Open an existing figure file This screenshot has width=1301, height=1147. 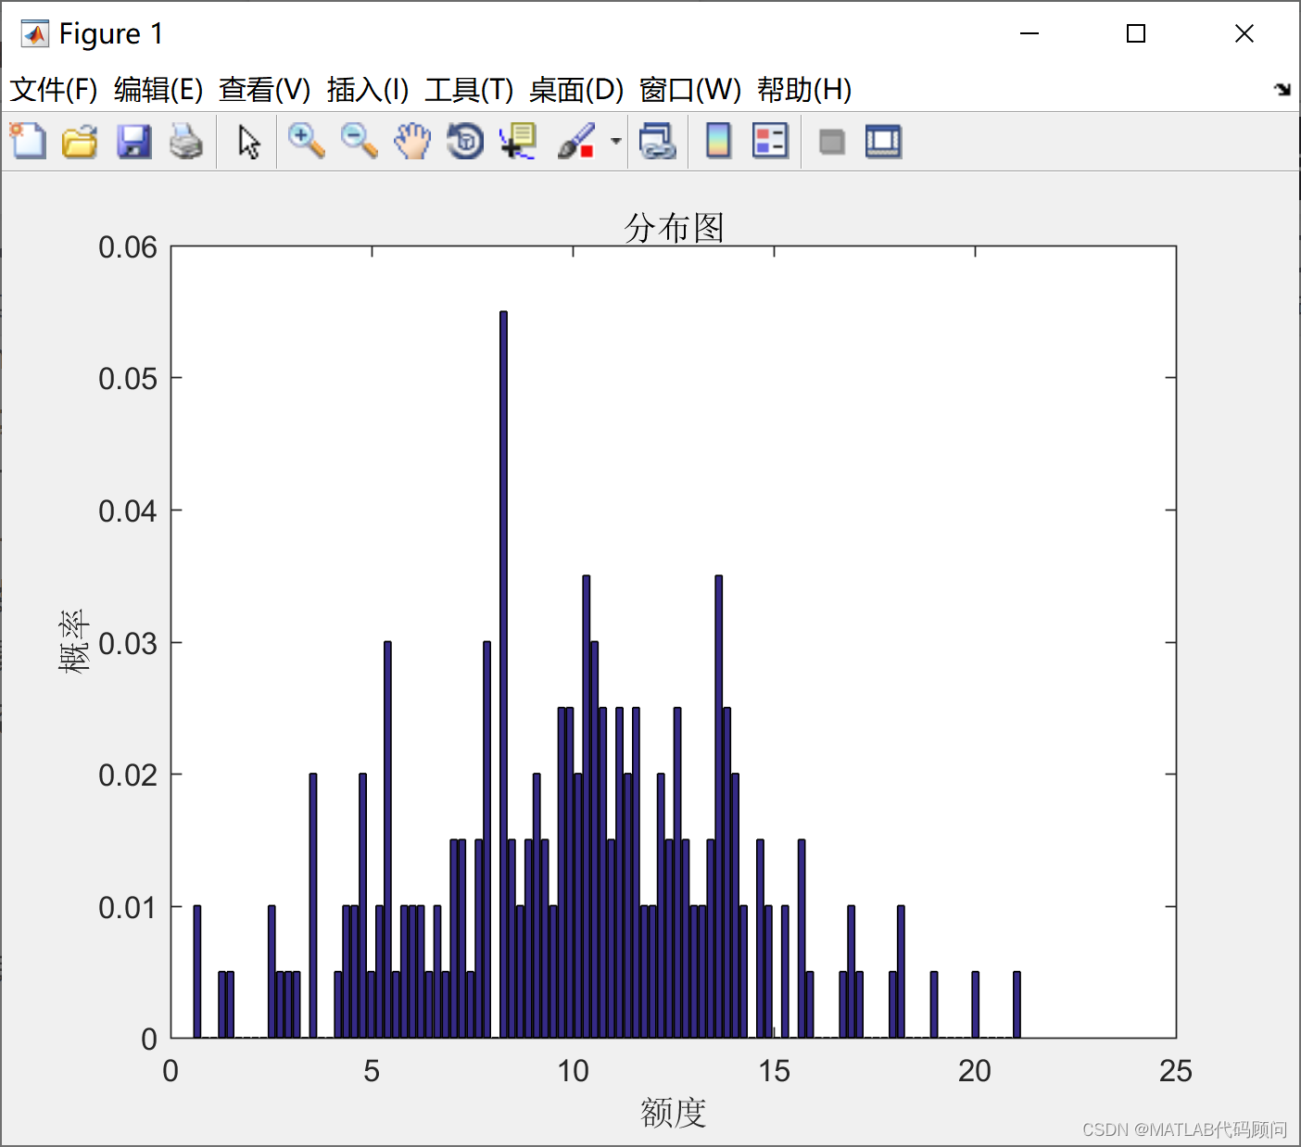pos(80,141)
